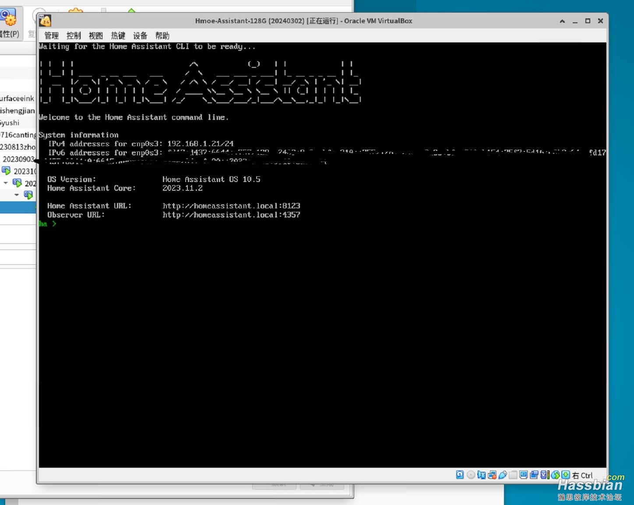Select the row ending in ishengjian in Manager
The image size is (634, 505).
(x=17, y=111)
